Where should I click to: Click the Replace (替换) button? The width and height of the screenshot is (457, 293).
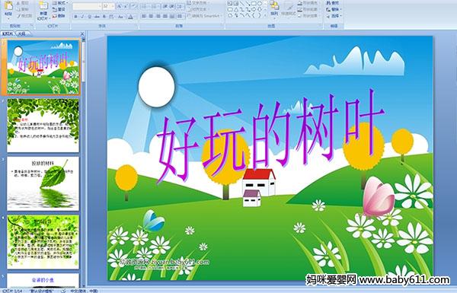click(x=333, y=9)
